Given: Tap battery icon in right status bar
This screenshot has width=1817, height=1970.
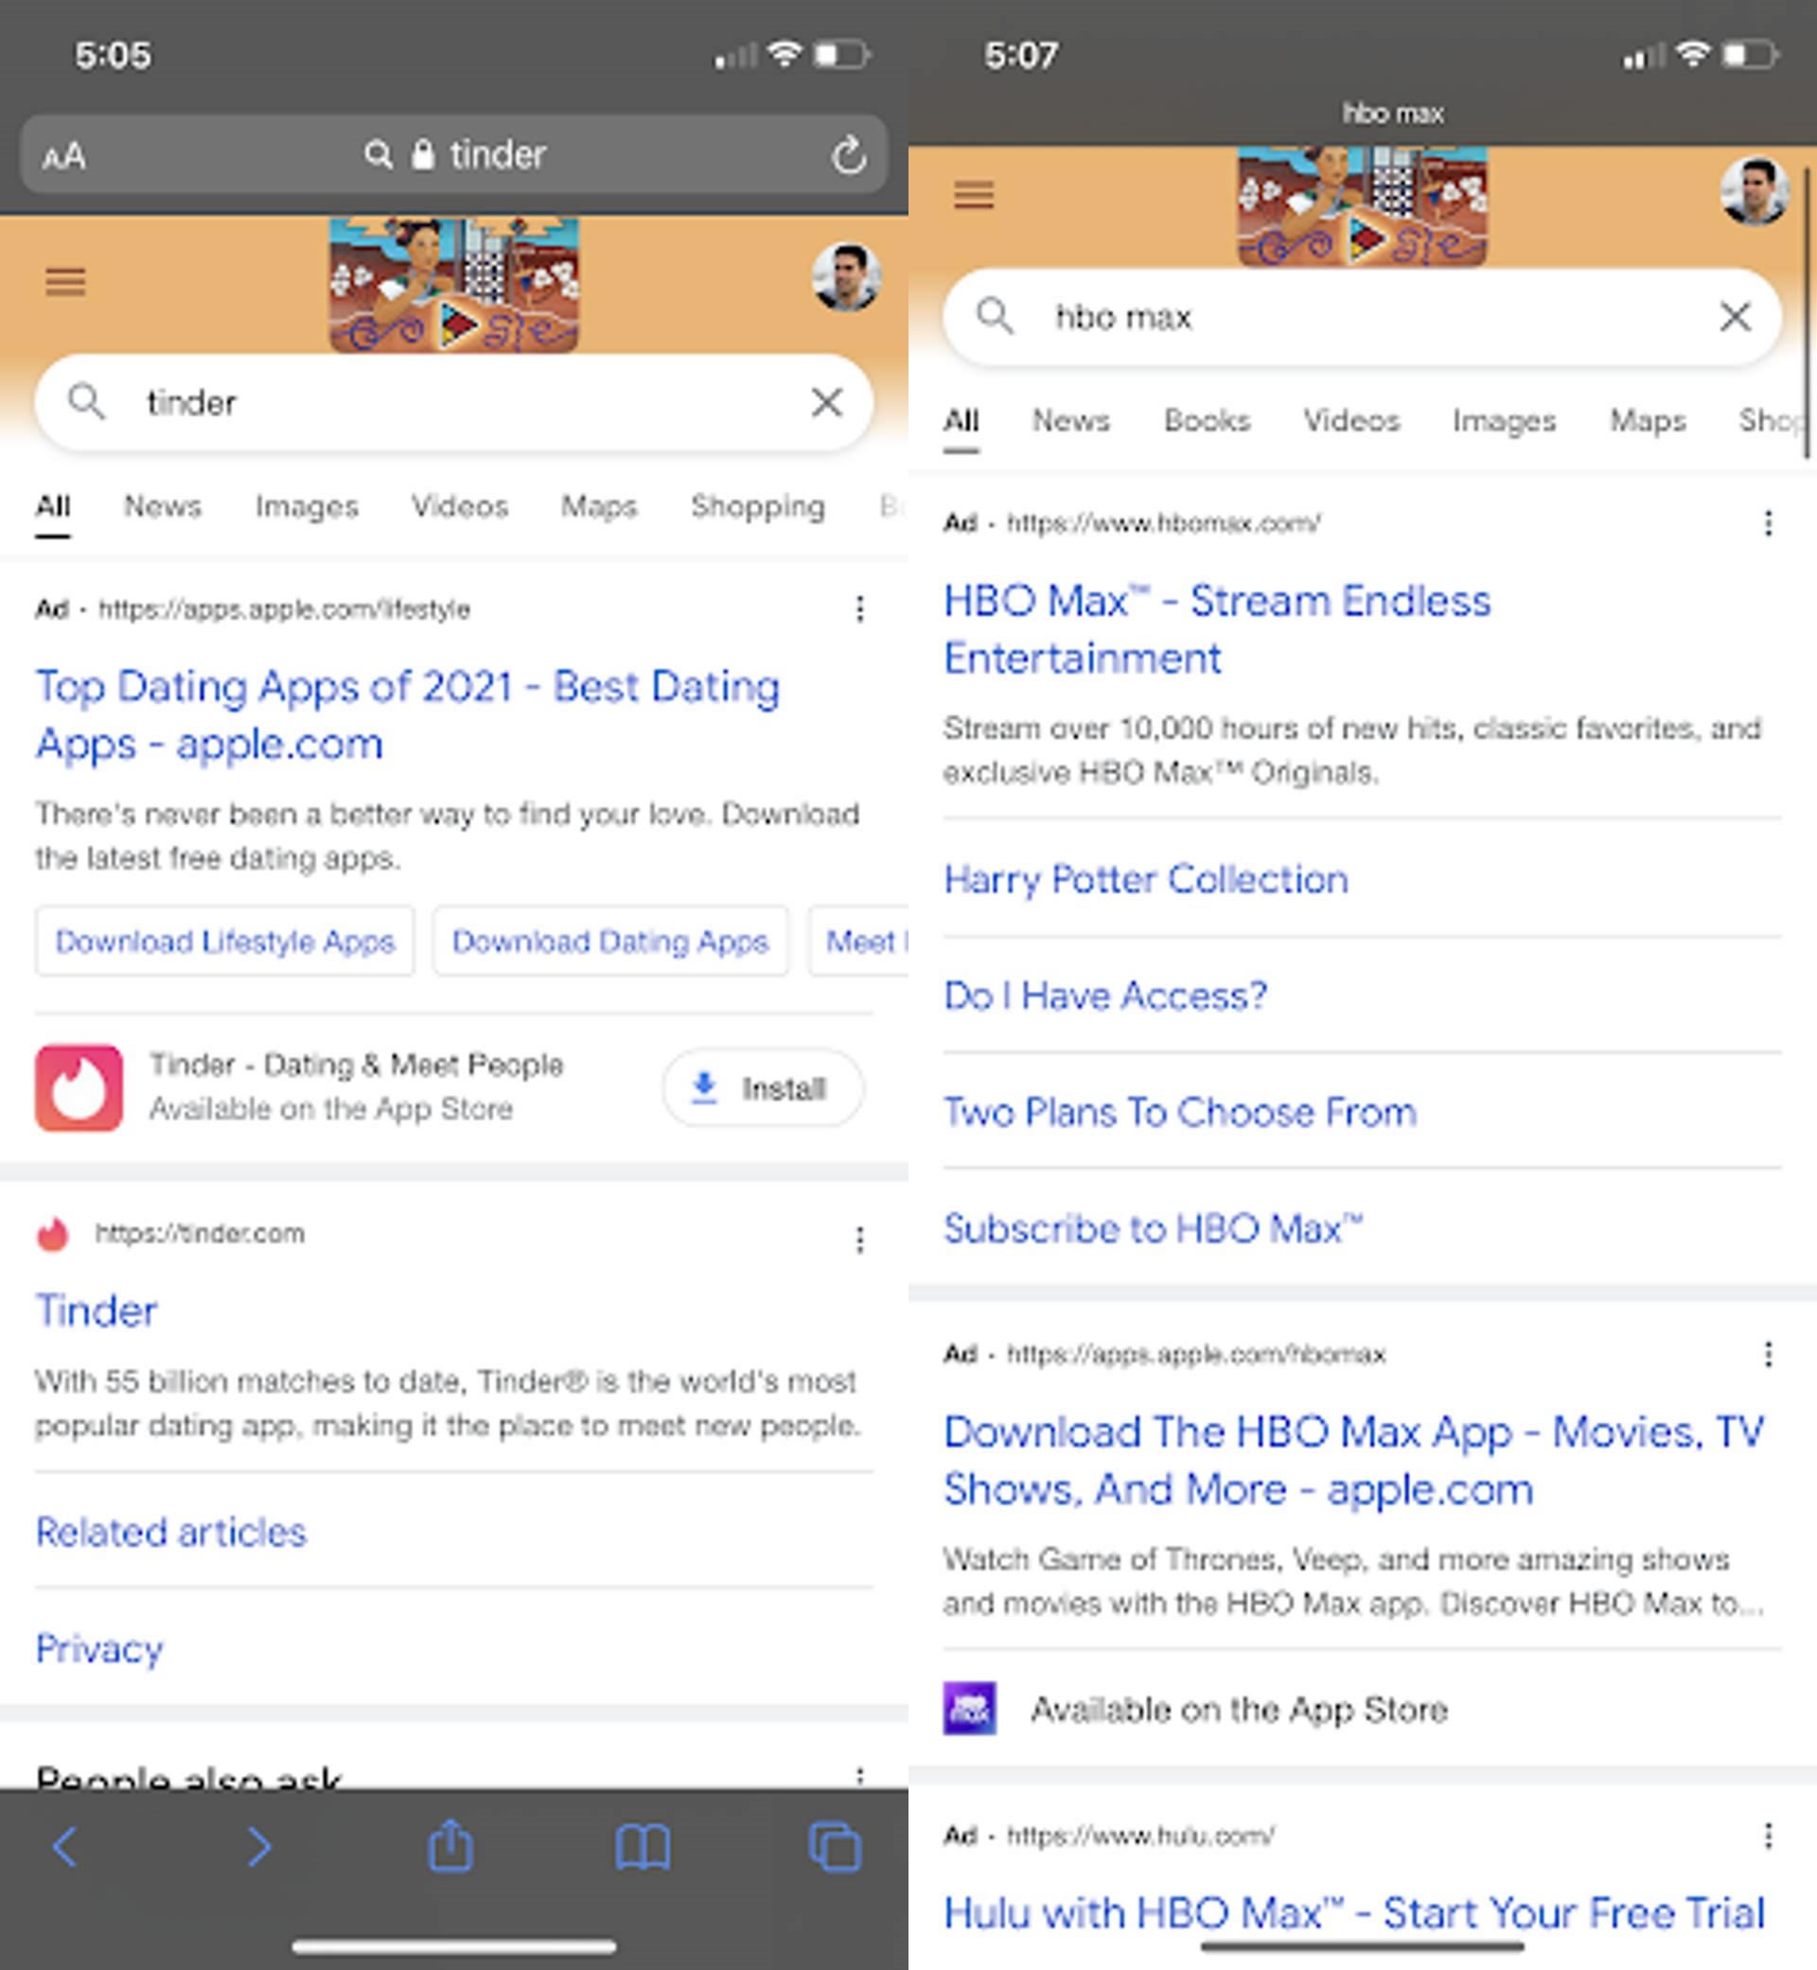Looking at the screenshot, I should [x=1750, y=54].
